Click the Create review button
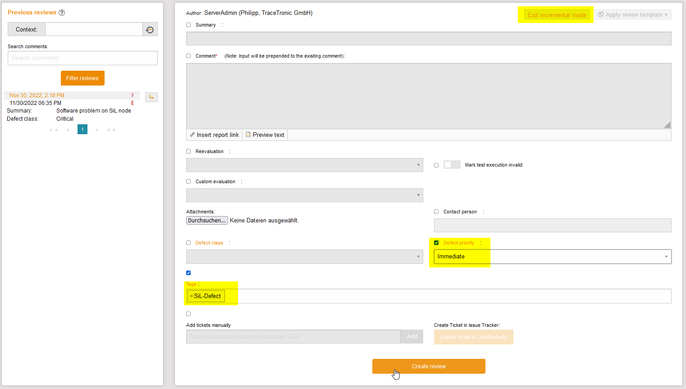Image resolution: width=686 pixels, height=389 pixels. tap(429, 366)
